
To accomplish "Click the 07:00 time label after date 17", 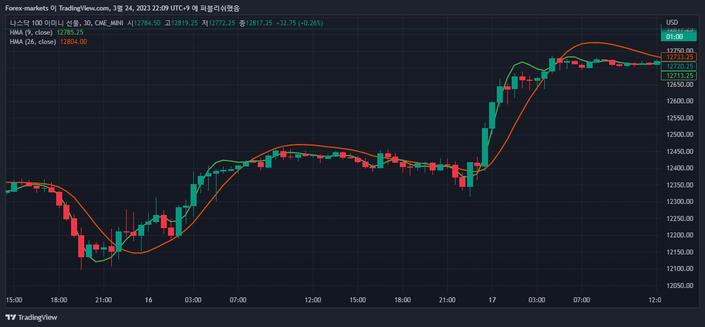I will pos(582,300).
